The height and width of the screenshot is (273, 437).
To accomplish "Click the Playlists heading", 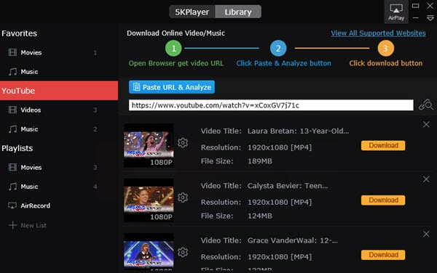I will [x=17, y=148].
